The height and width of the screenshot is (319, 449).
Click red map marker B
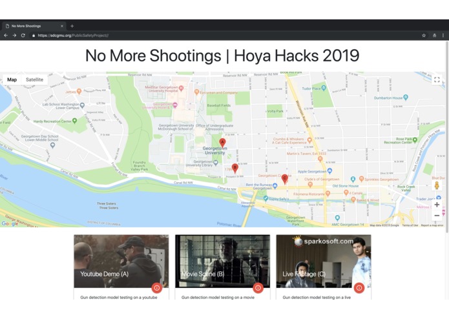click(x=235, y=169)
